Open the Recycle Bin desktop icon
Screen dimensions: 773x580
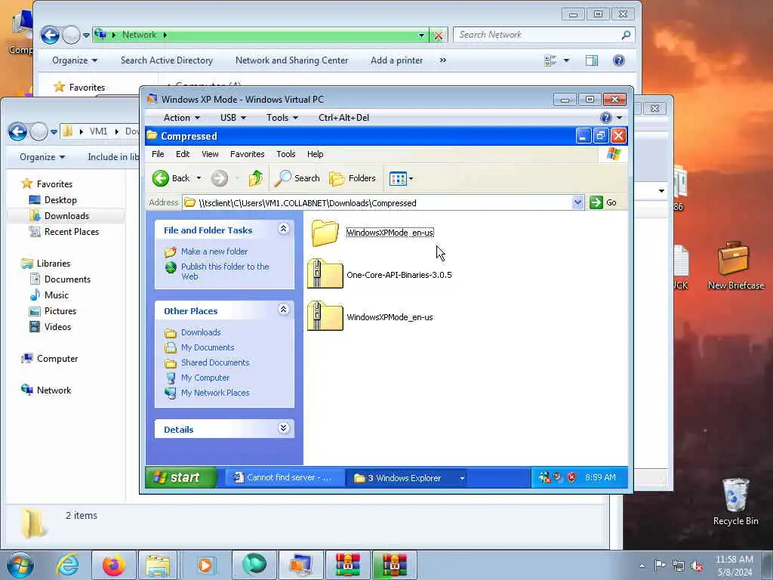point(735,501)
